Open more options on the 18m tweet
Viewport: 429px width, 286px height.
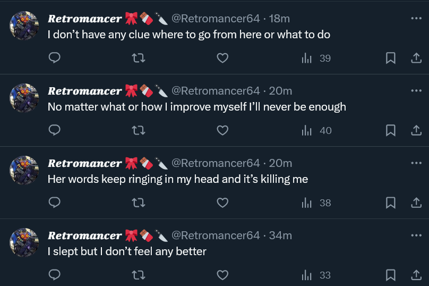tap(416, 18)
